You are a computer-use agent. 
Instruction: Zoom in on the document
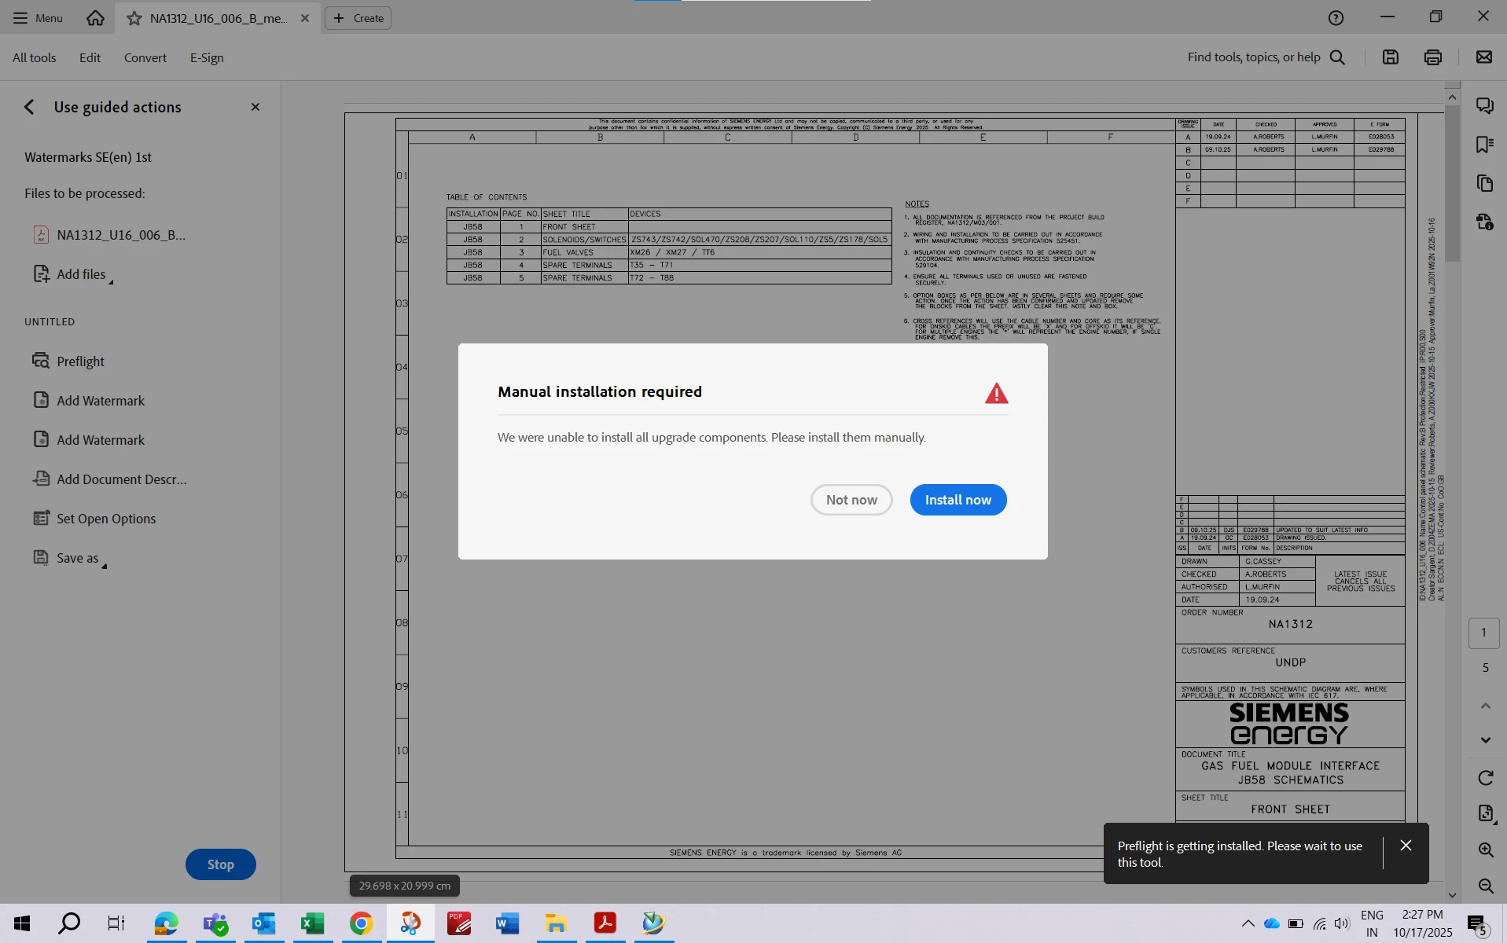(1485, 849)
